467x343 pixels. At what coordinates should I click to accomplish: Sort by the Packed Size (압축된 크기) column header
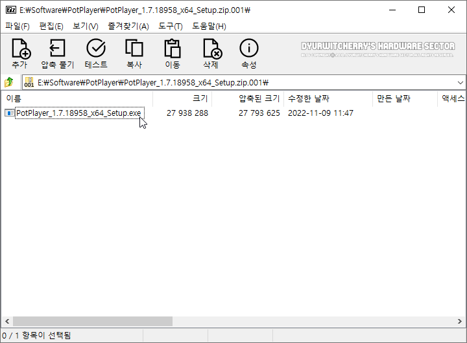(248, 98)
